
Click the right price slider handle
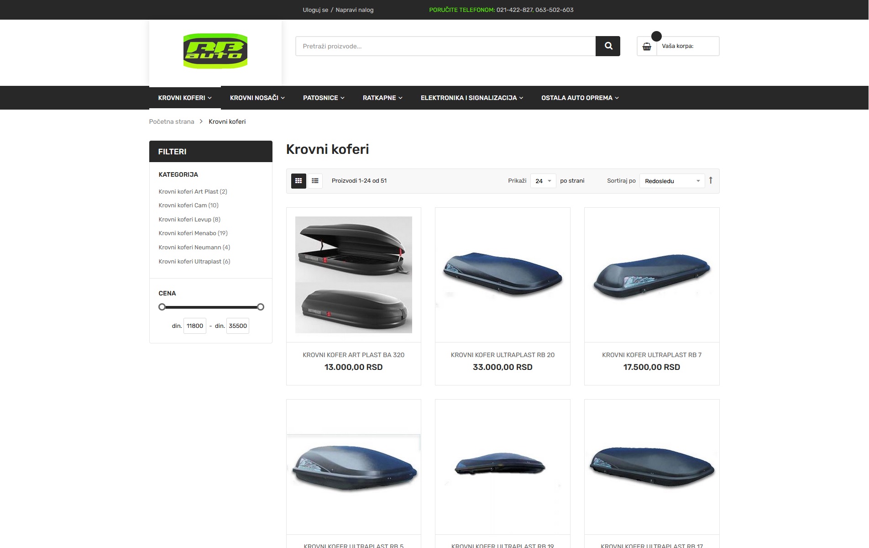(x=261, y=307)
